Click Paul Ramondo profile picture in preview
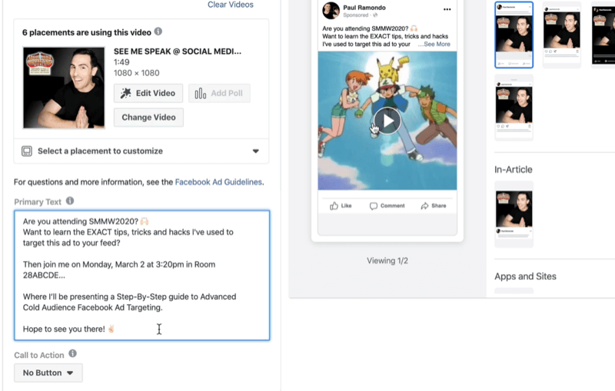The width and height of the screenshot is (615, 391). tap(331, 11)
